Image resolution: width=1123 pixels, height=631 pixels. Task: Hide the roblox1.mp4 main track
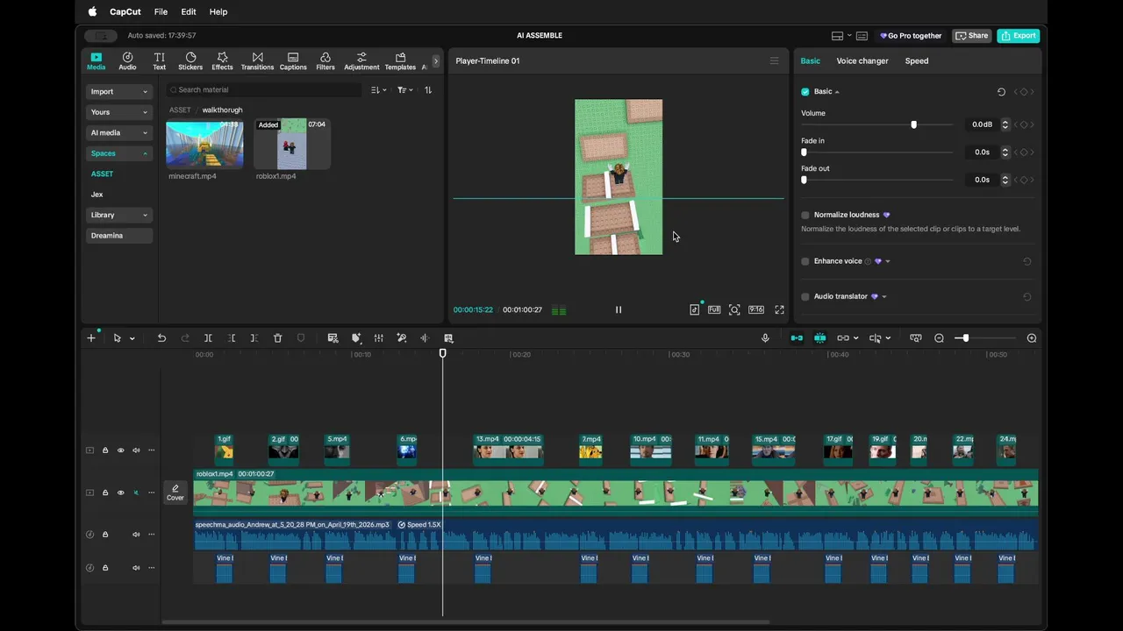[x=121, y=493]
